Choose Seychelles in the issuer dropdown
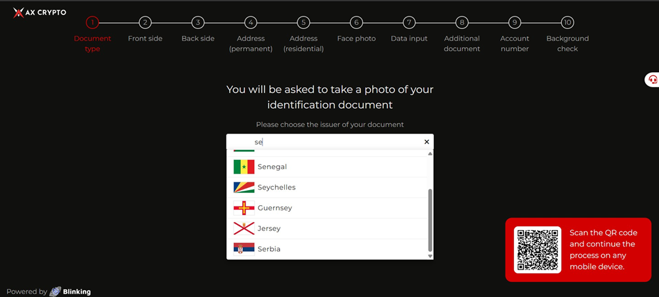 (327, 188)
